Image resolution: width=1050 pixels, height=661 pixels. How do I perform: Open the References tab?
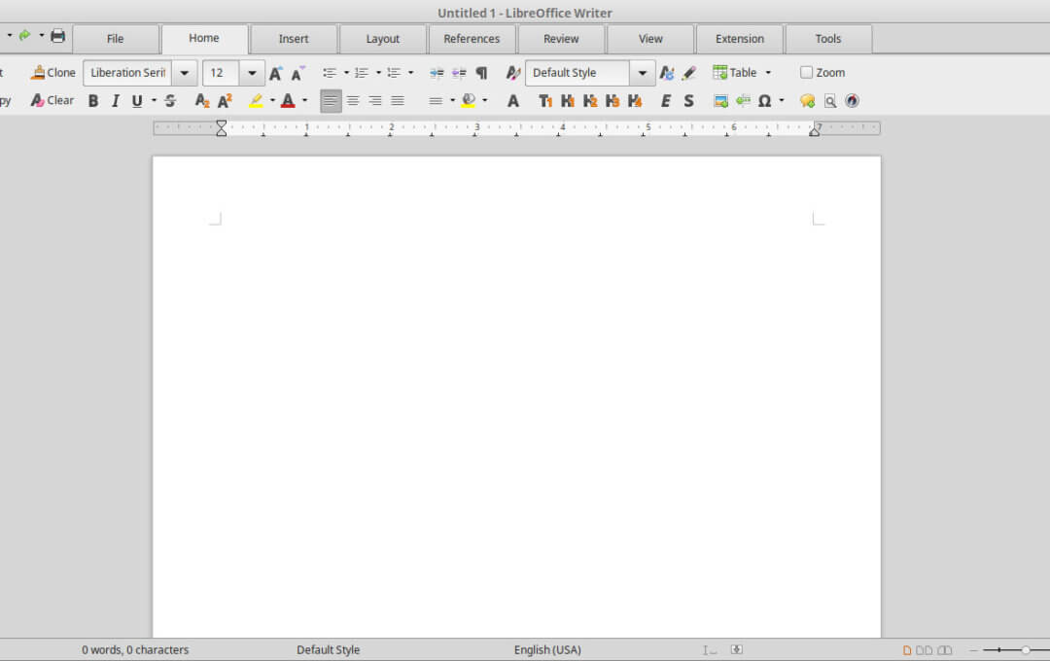pyautogui.click(x=472, y=39)
